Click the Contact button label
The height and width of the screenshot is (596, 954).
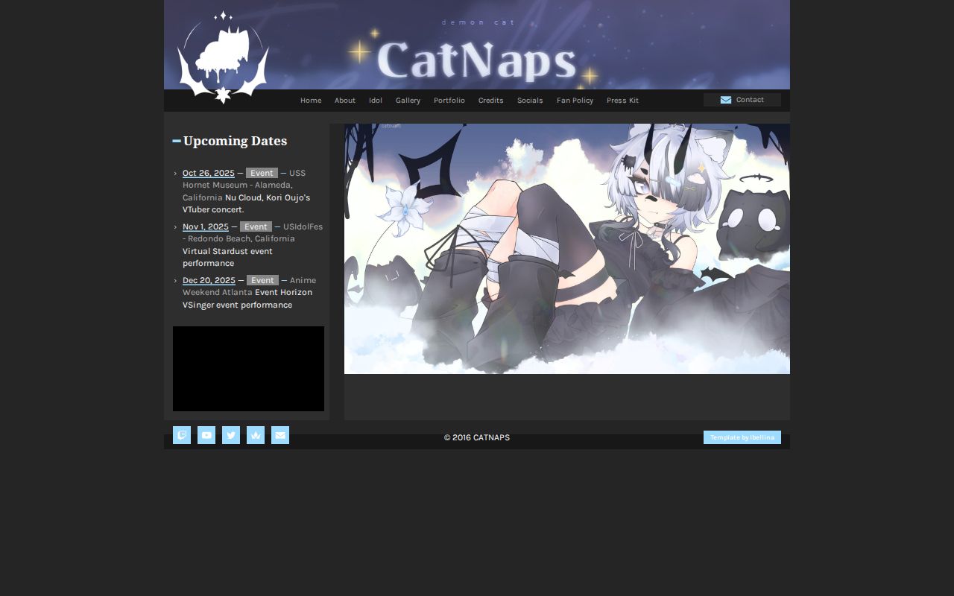pos(750,100)
